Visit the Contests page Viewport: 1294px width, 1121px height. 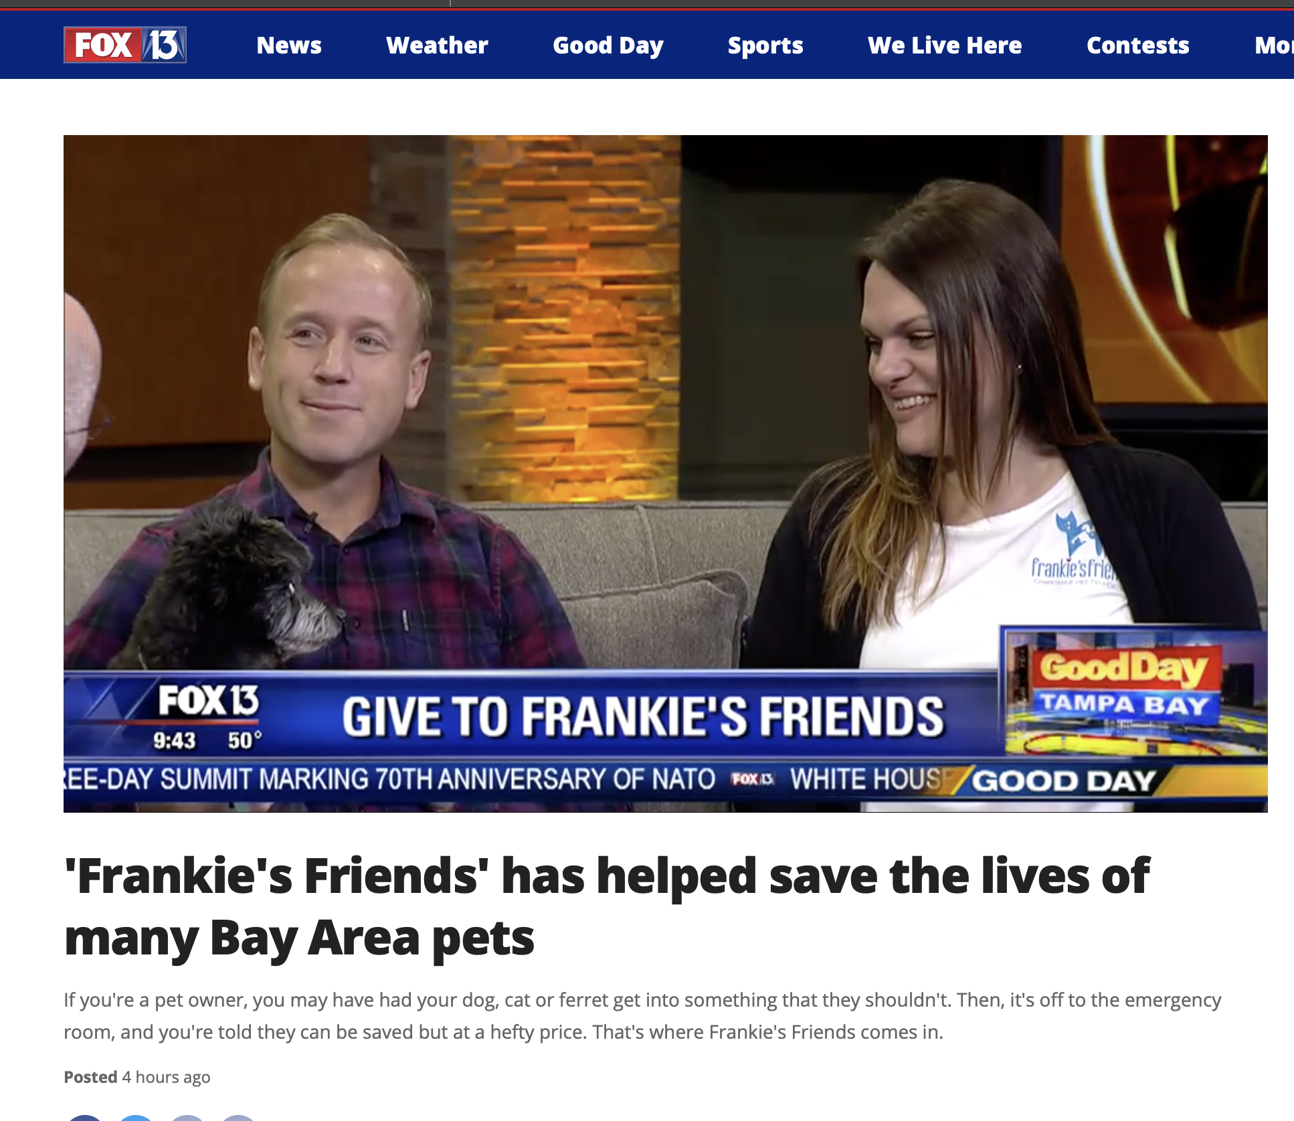[1137, 45]
